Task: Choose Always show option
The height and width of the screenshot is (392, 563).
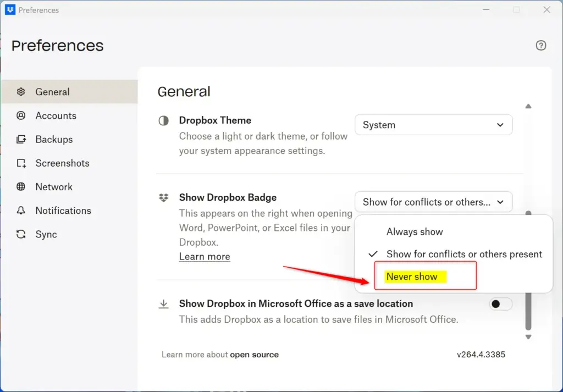Action: [415, 232]
